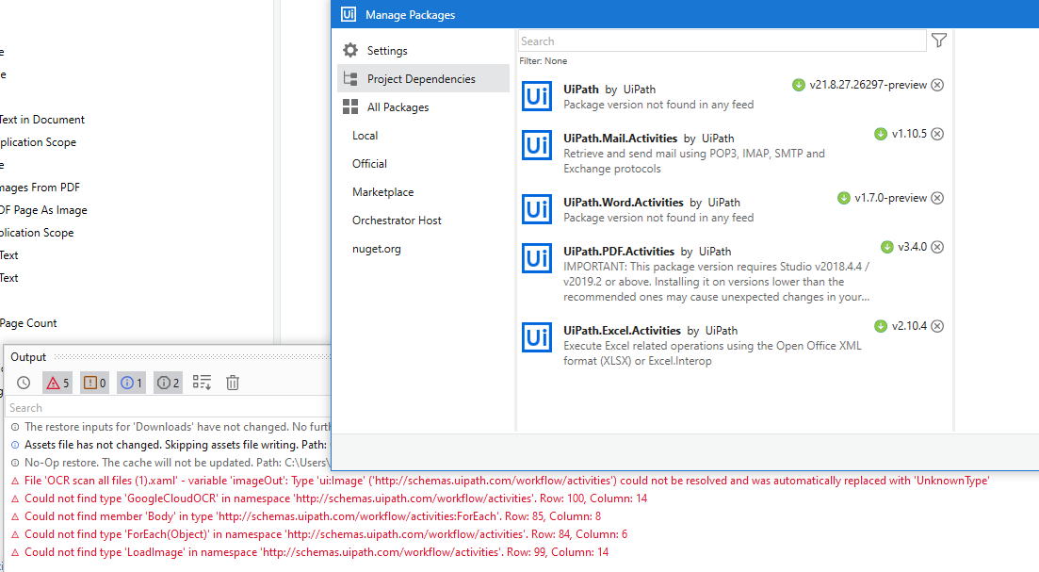1039x572 pixels.
Task: Click the Manage Packages window UiPath logo
Action: click(x=349, y=14)
